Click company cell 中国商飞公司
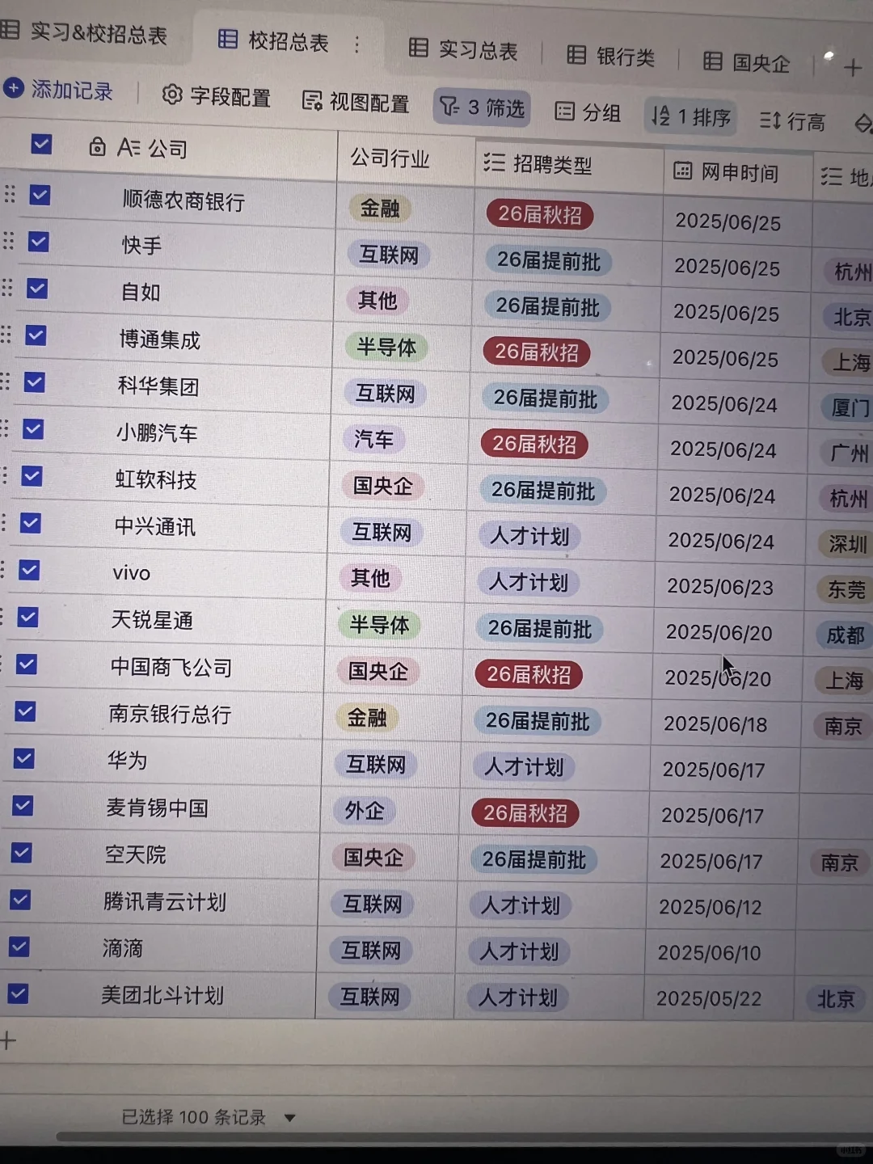 [x=171, y=668]
